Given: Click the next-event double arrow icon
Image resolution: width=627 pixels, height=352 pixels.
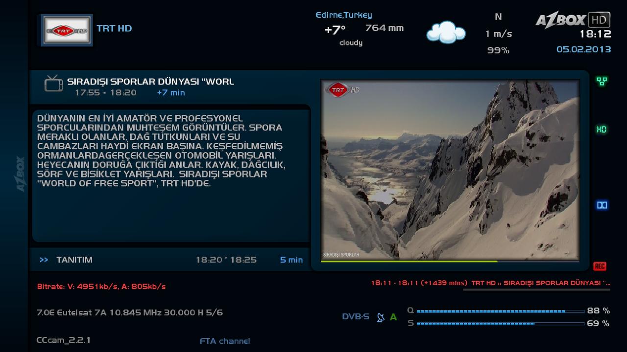Looking at the screenshot, I should tap(44, 260).
